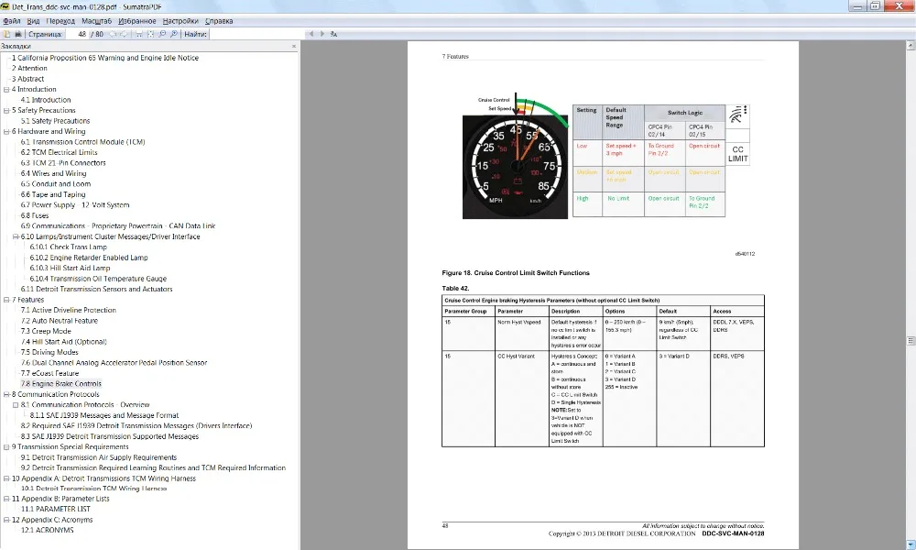
Task: Open the Настройки menu
Action: (x=180, y=19)
